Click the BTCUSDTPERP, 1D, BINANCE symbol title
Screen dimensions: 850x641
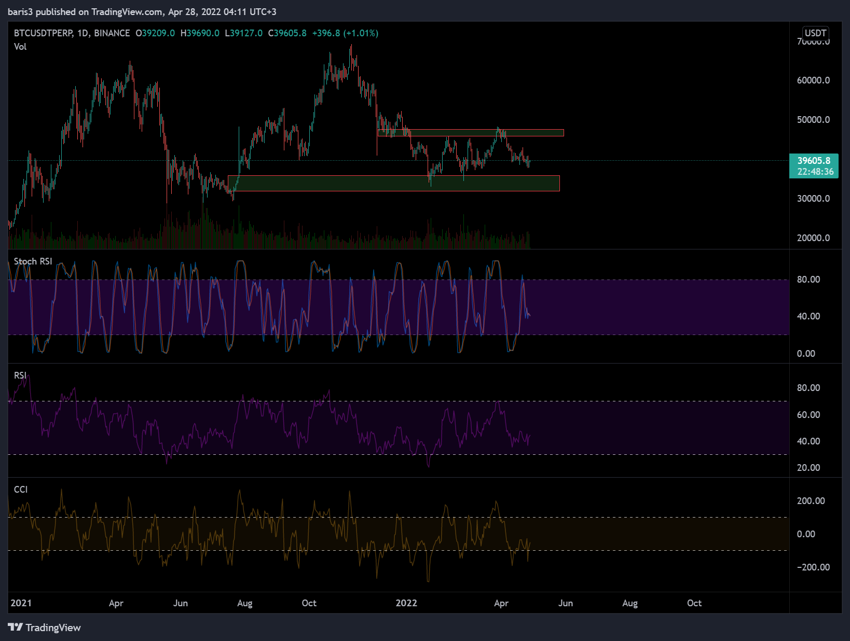coord(72,33)
